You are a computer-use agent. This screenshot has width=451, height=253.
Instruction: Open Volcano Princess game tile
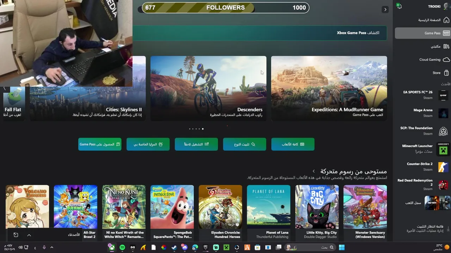(27, 207)
